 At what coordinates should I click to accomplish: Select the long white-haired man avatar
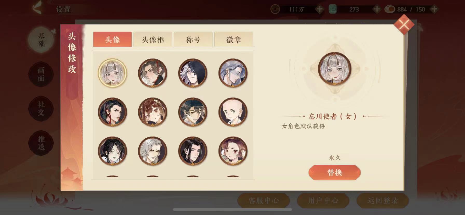point(153,151)
